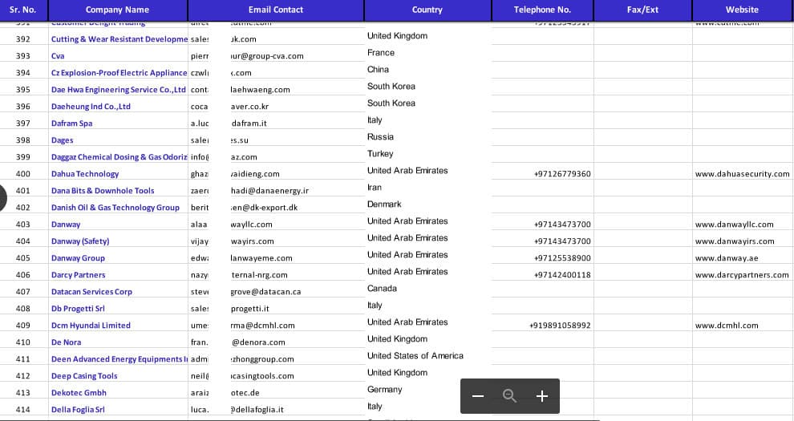Click email cell ending @denora.com
This screenshot has height=421, width=794.
click(258, 342)
